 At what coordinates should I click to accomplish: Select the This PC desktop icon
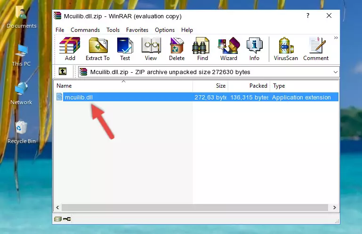21,56
